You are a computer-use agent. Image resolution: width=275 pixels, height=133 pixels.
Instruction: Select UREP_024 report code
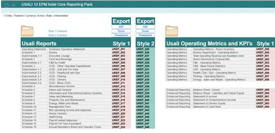[x=118, y=127]
